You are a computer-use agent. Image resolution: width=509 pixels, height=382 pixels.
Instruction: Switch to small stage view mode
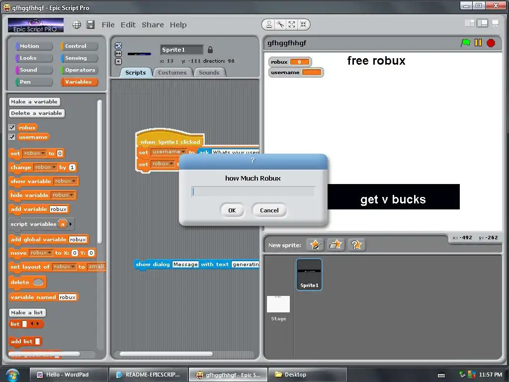tap(470, 23)
